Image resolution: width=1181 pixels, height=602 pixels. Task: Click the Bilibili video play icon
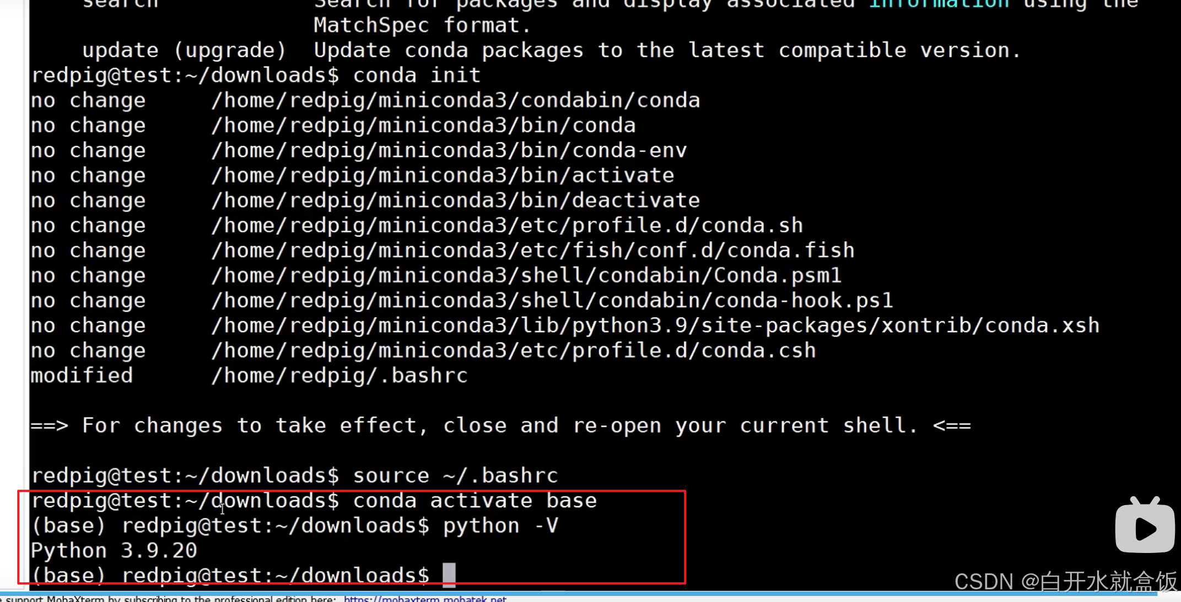tap(1145, 527)
